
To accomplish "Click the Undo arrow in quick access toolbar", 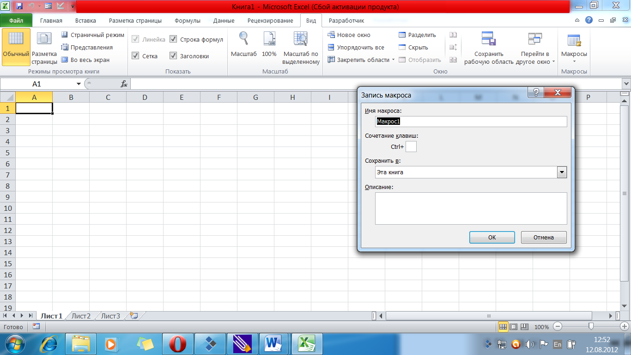I will (x=31, y=6).
